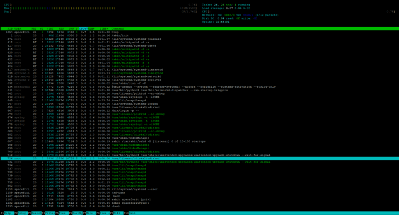Select networkd-dispatcher row PID 641

pyautogui.click(x=199, y=90)
